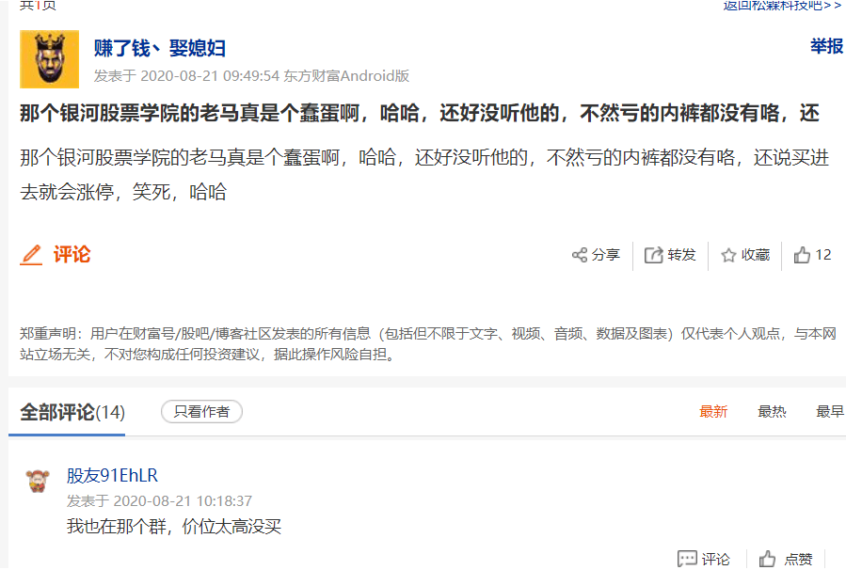Click the 举报 report link
This screenshot has height=570, width=846.
tap(826, 46)
